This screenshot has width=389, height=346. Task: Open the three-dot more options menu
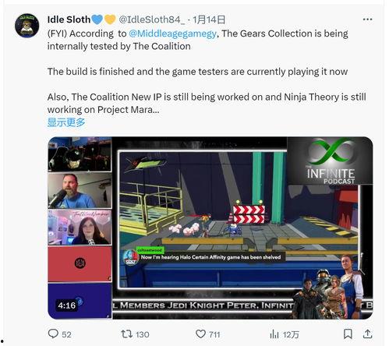367,19
